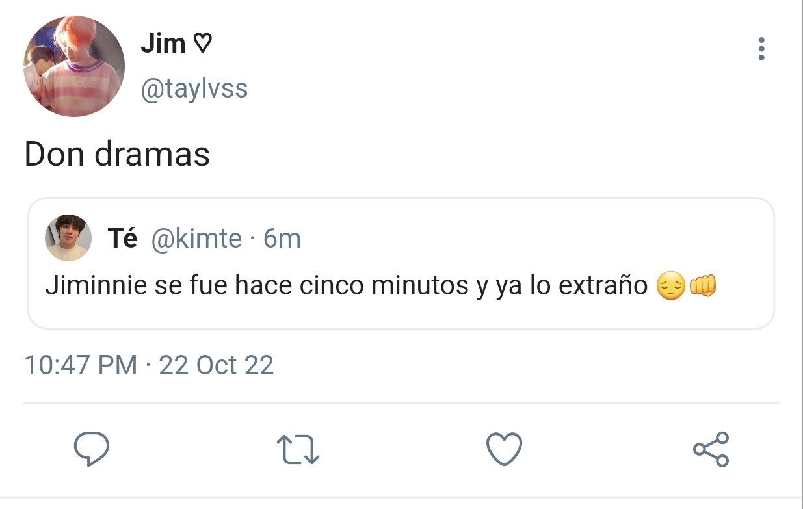Open the quoted tweet text about Jiminnie
803x509 pixels.
[x=380, y=286]
